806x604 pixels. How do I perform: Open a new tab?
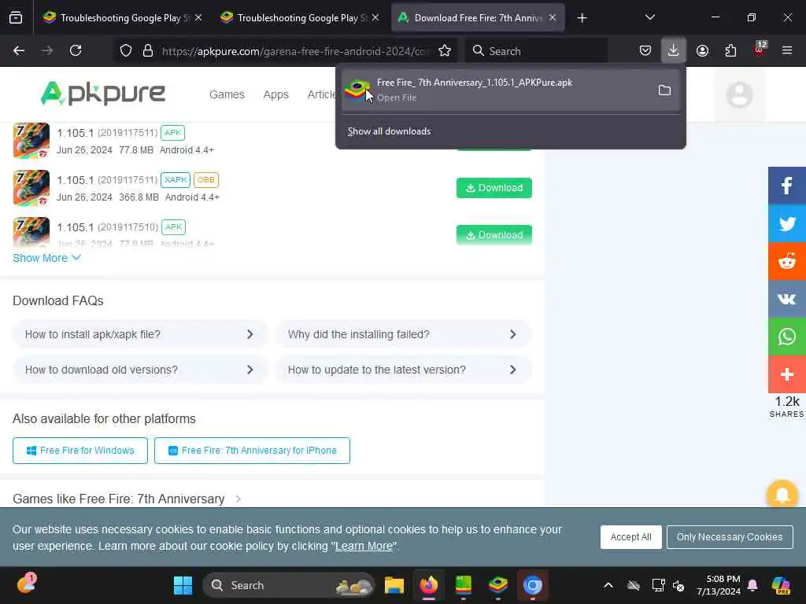[x=582, y=18]
